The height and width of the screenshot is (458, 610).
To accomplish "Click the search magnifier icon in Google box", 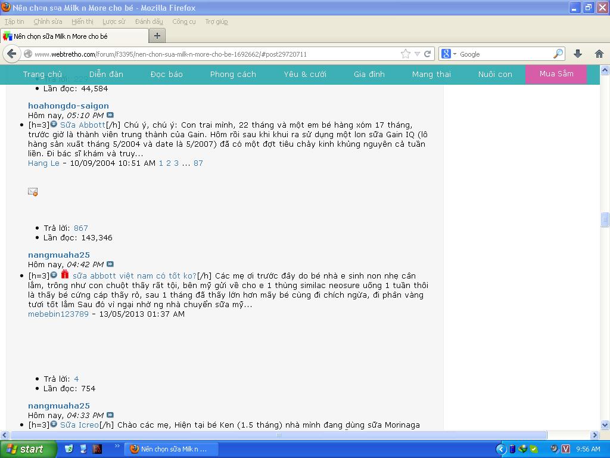I will point(558,54).
